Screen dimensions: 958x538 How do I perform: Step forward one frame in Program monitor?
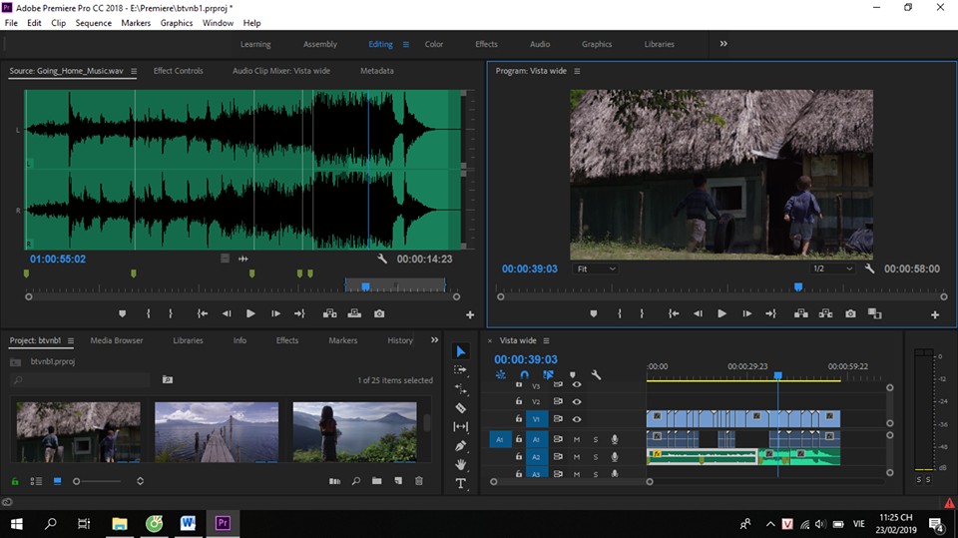[x=746, y=313]
